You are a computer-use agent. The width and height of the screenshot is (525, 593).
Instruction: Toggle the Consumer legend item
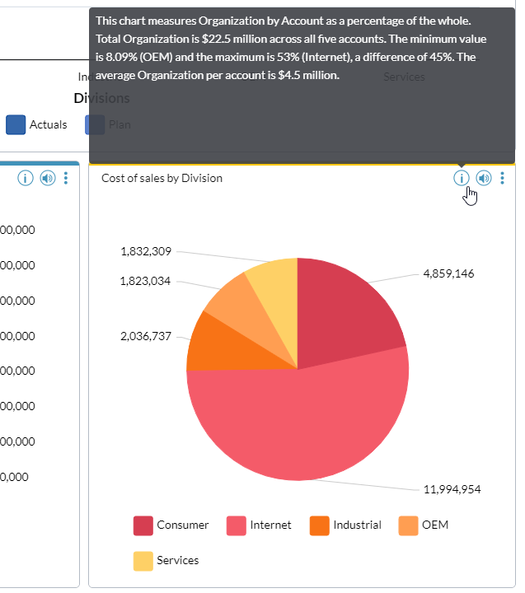(x=171, y=525)
